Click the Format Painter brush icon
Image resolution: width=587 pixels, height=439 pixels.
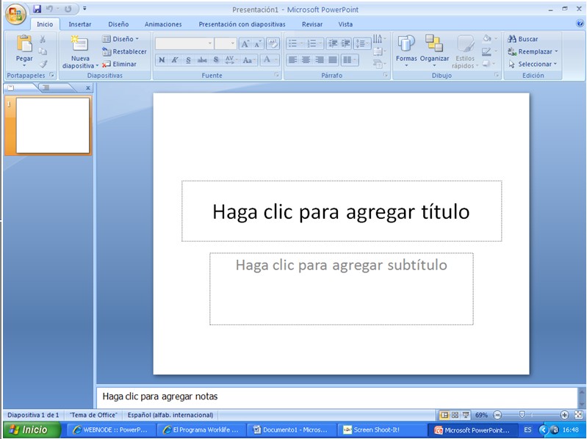[43, 64]
